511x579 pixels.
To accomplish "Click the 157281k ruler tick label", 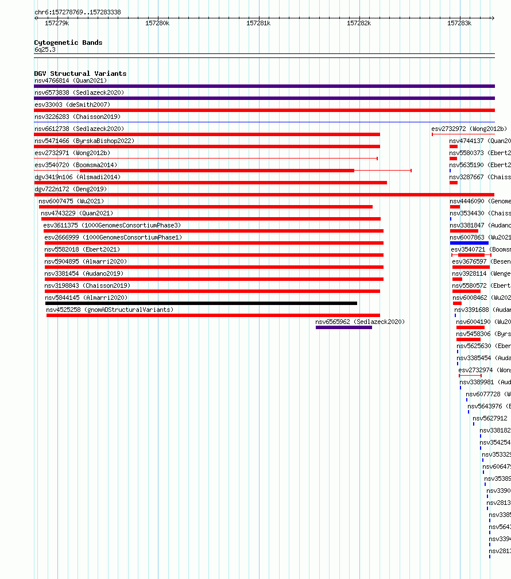I will click(258, 23).
